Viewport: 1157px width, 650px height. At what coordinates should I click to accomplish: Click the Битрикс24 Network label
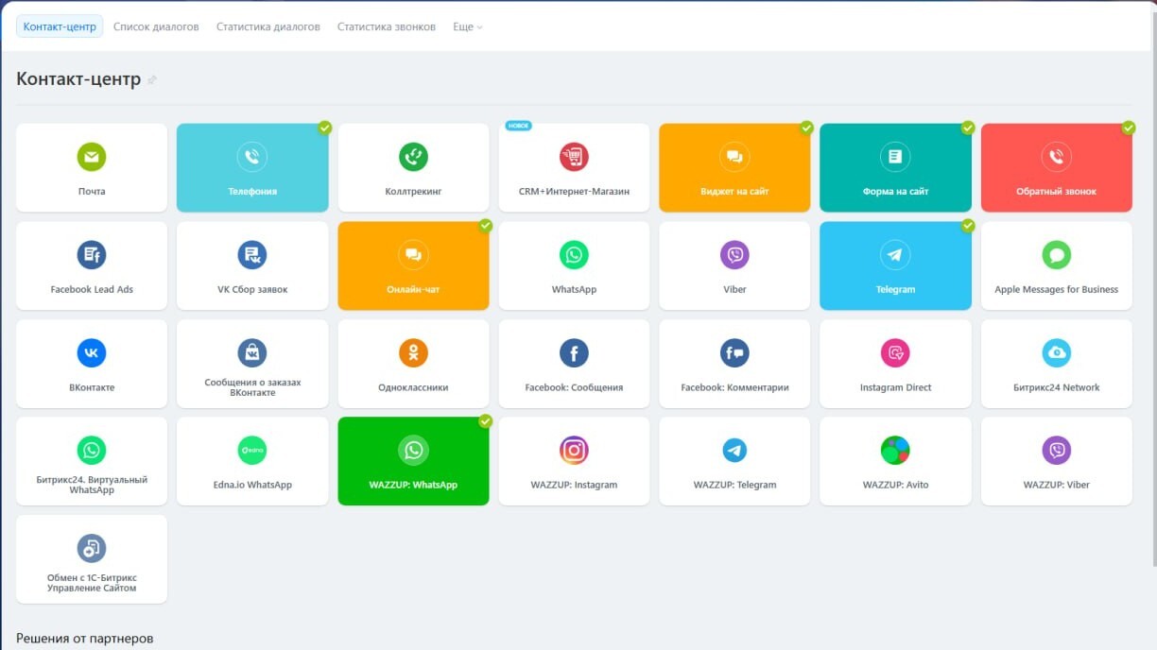point(1056,387)
